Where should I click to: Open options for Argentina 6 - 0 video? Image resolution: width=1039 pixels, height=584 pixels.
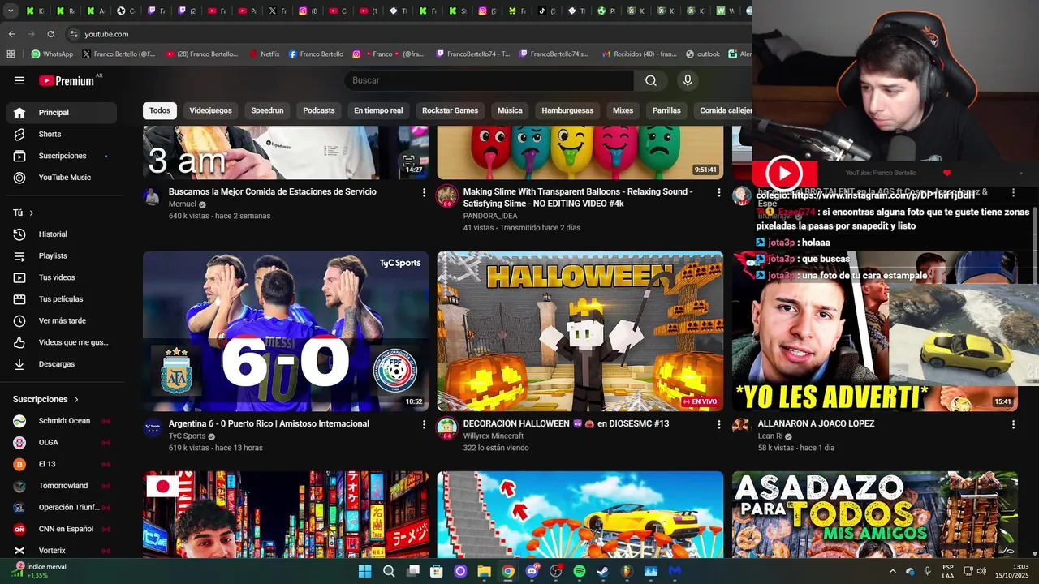424,424
